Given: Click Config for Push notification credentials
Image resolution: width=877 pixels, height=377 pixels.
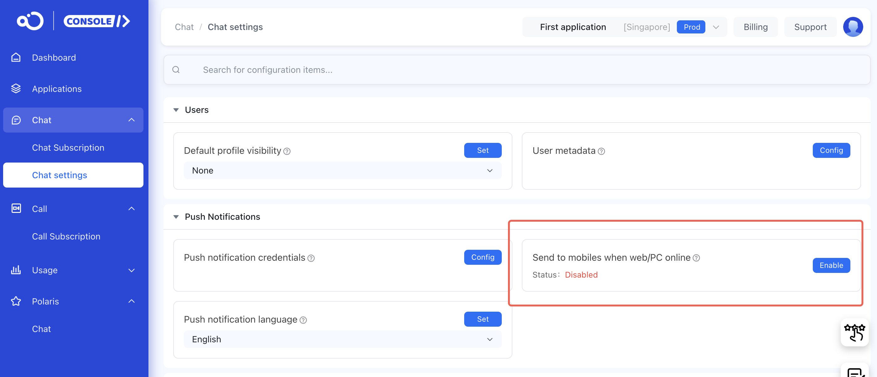Looking at the screenshot, I should pyautogui.click(x=482, y=257).
